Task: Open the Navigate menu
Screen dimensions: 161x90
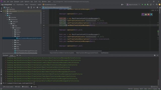Action: pyautogui.click(x=17, y=1)
